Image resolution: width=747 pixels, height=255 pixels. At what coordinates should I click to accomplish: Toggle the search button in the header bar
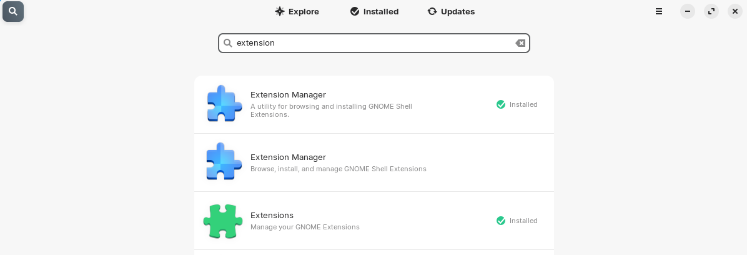[x=13, y=11]
